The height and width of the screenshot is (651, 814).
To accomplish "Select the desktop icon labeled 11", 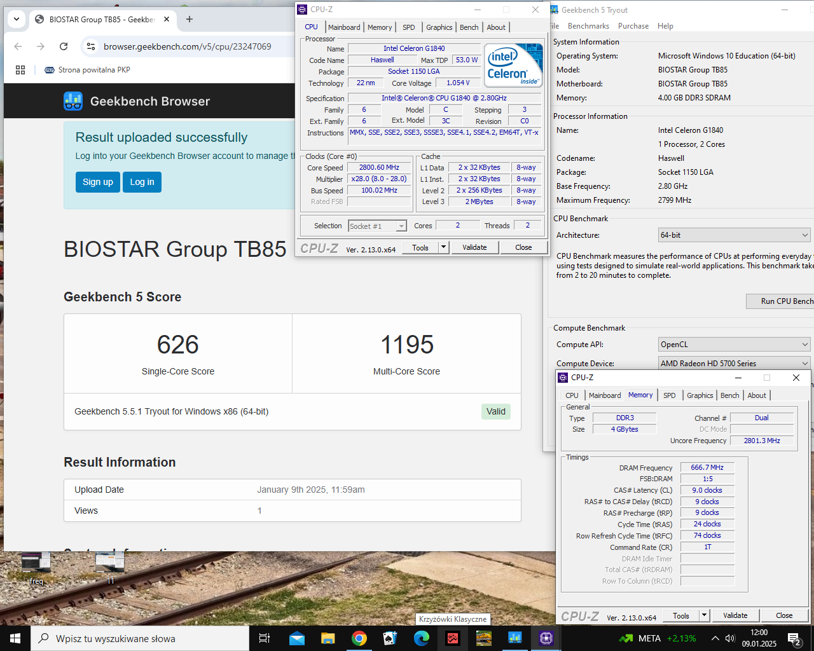I will click(110, 567).
